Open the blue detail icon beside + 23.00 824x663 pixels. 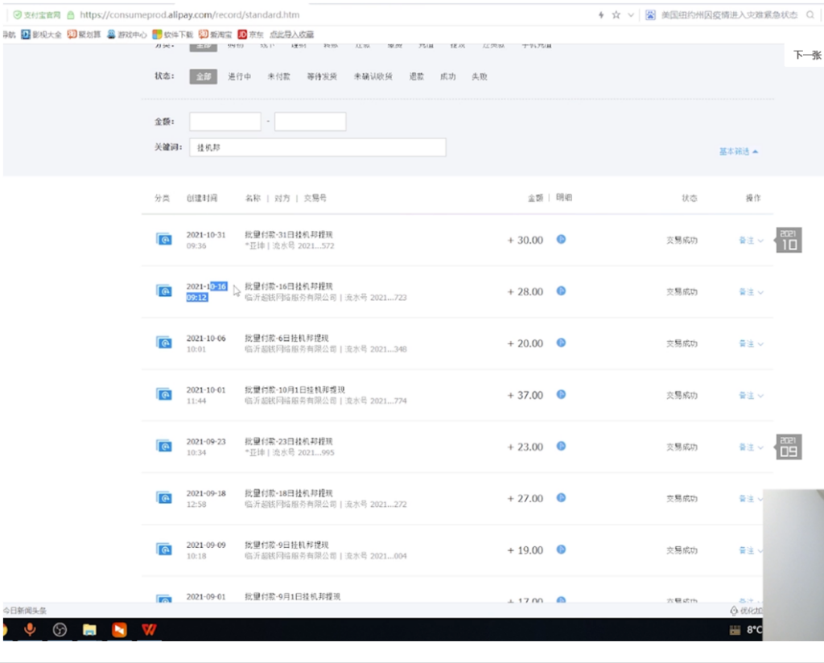(x=561, y=446)
